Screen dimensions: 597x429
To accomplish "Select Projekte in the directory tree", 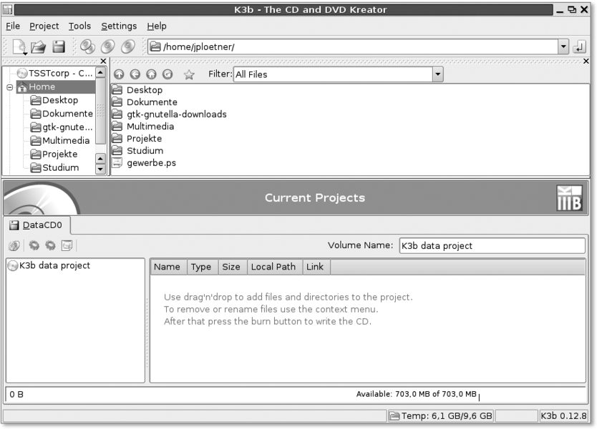I will click(x=59, y=154).
